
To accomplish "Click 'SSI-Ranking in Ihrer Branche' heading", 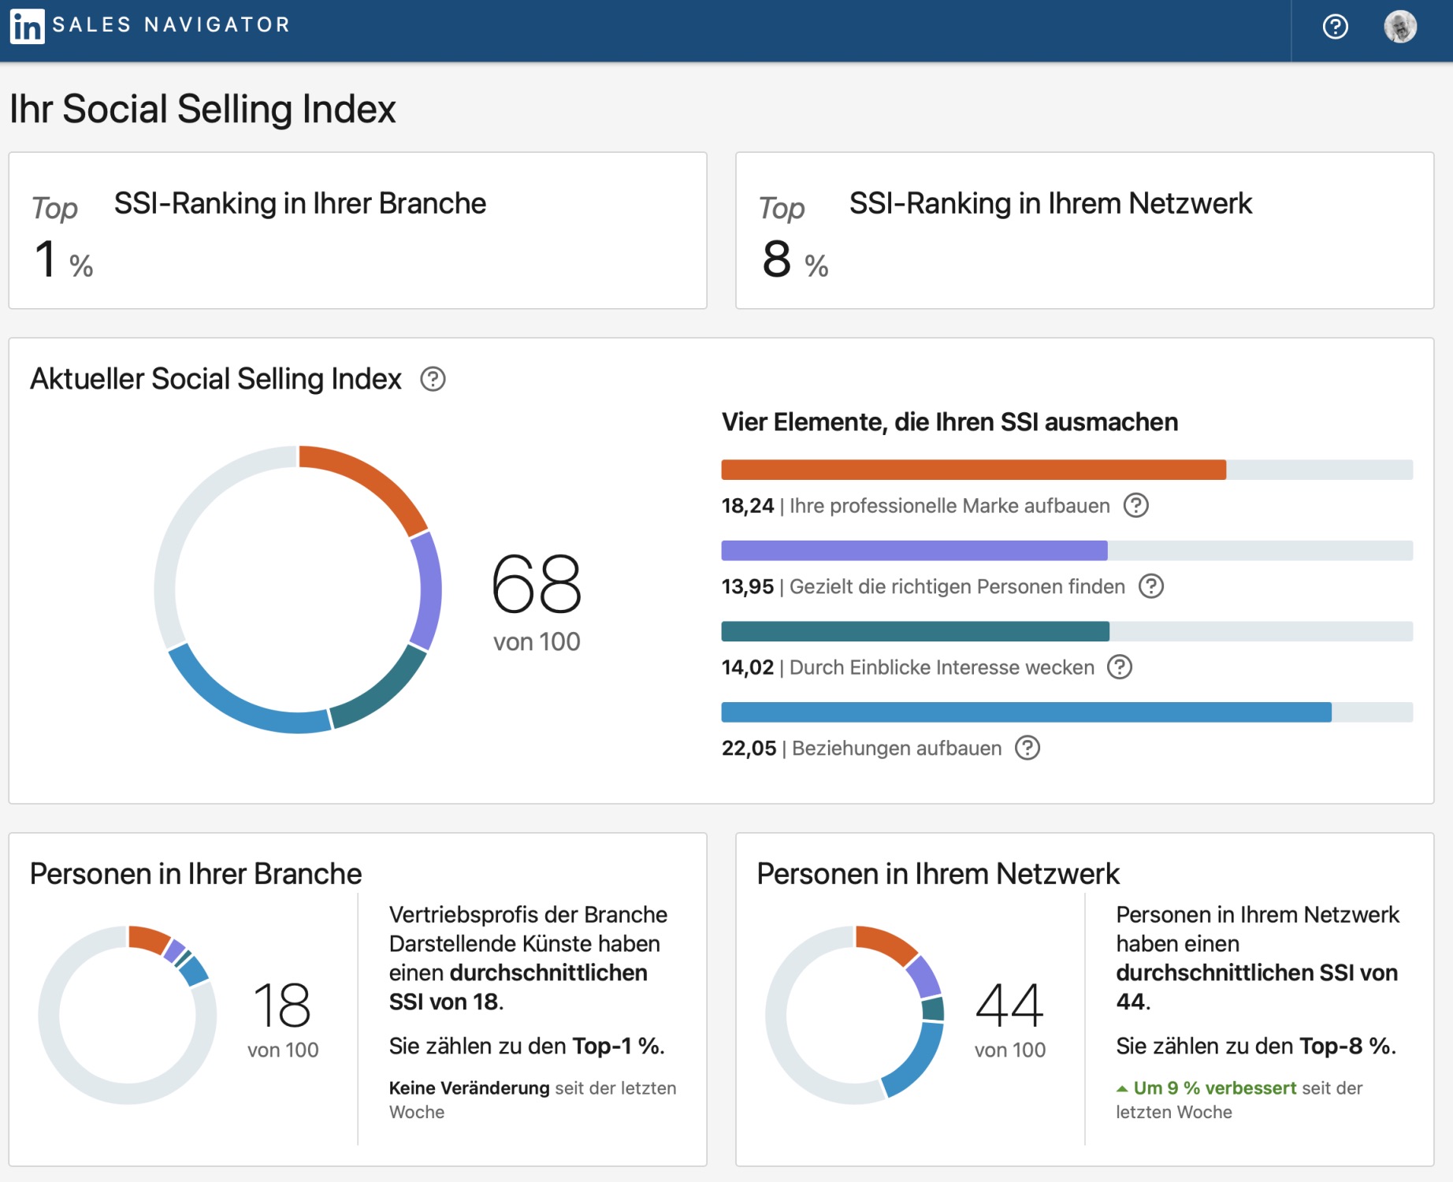I will (300, 203).
